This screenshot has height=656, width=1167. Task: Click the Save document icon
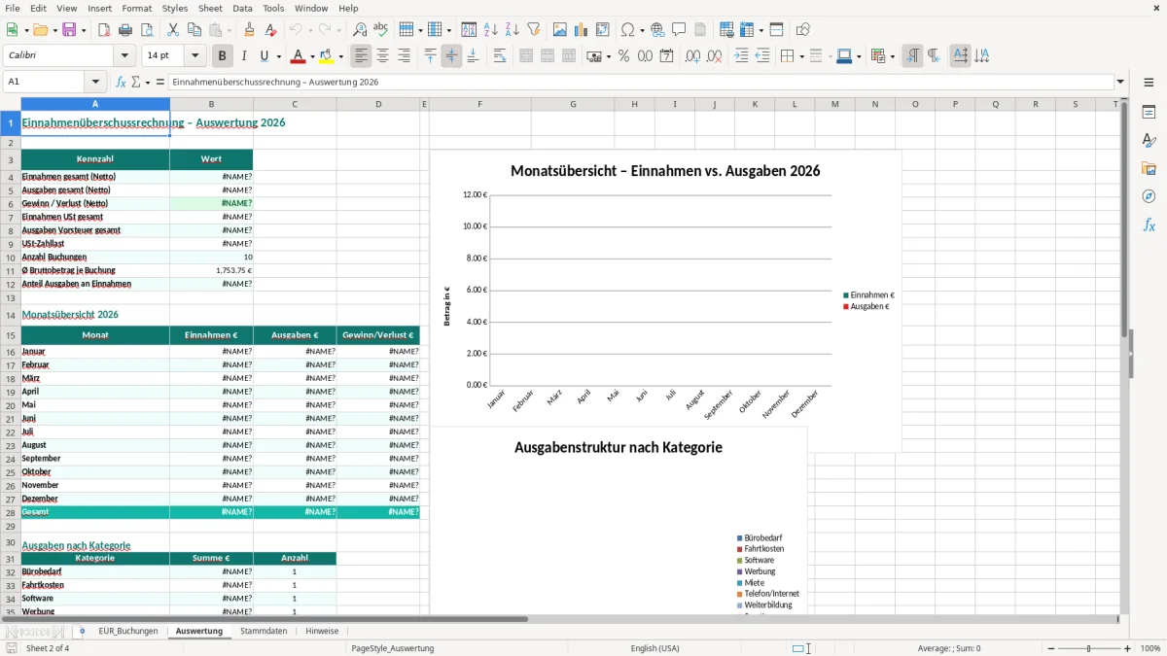[69, 30]
